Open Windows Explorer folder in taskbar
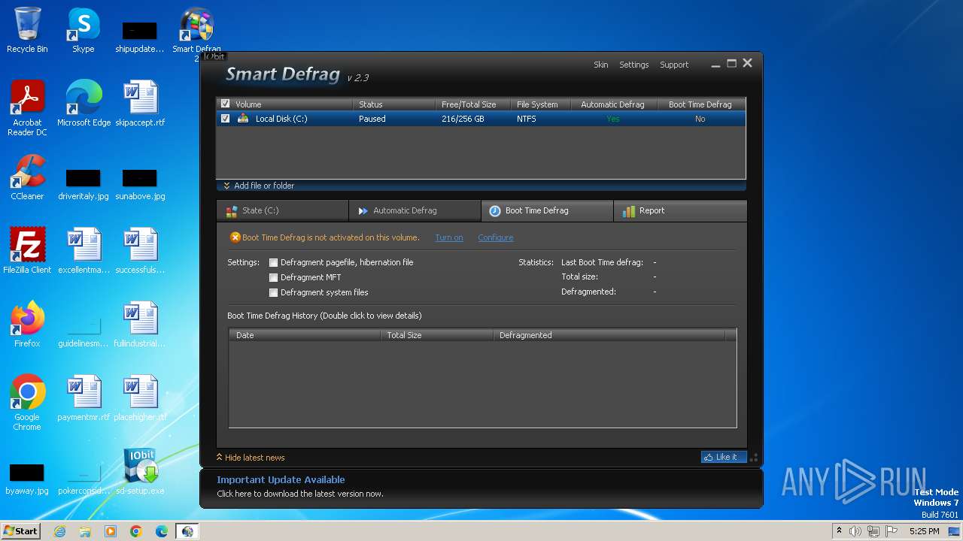 85,531
